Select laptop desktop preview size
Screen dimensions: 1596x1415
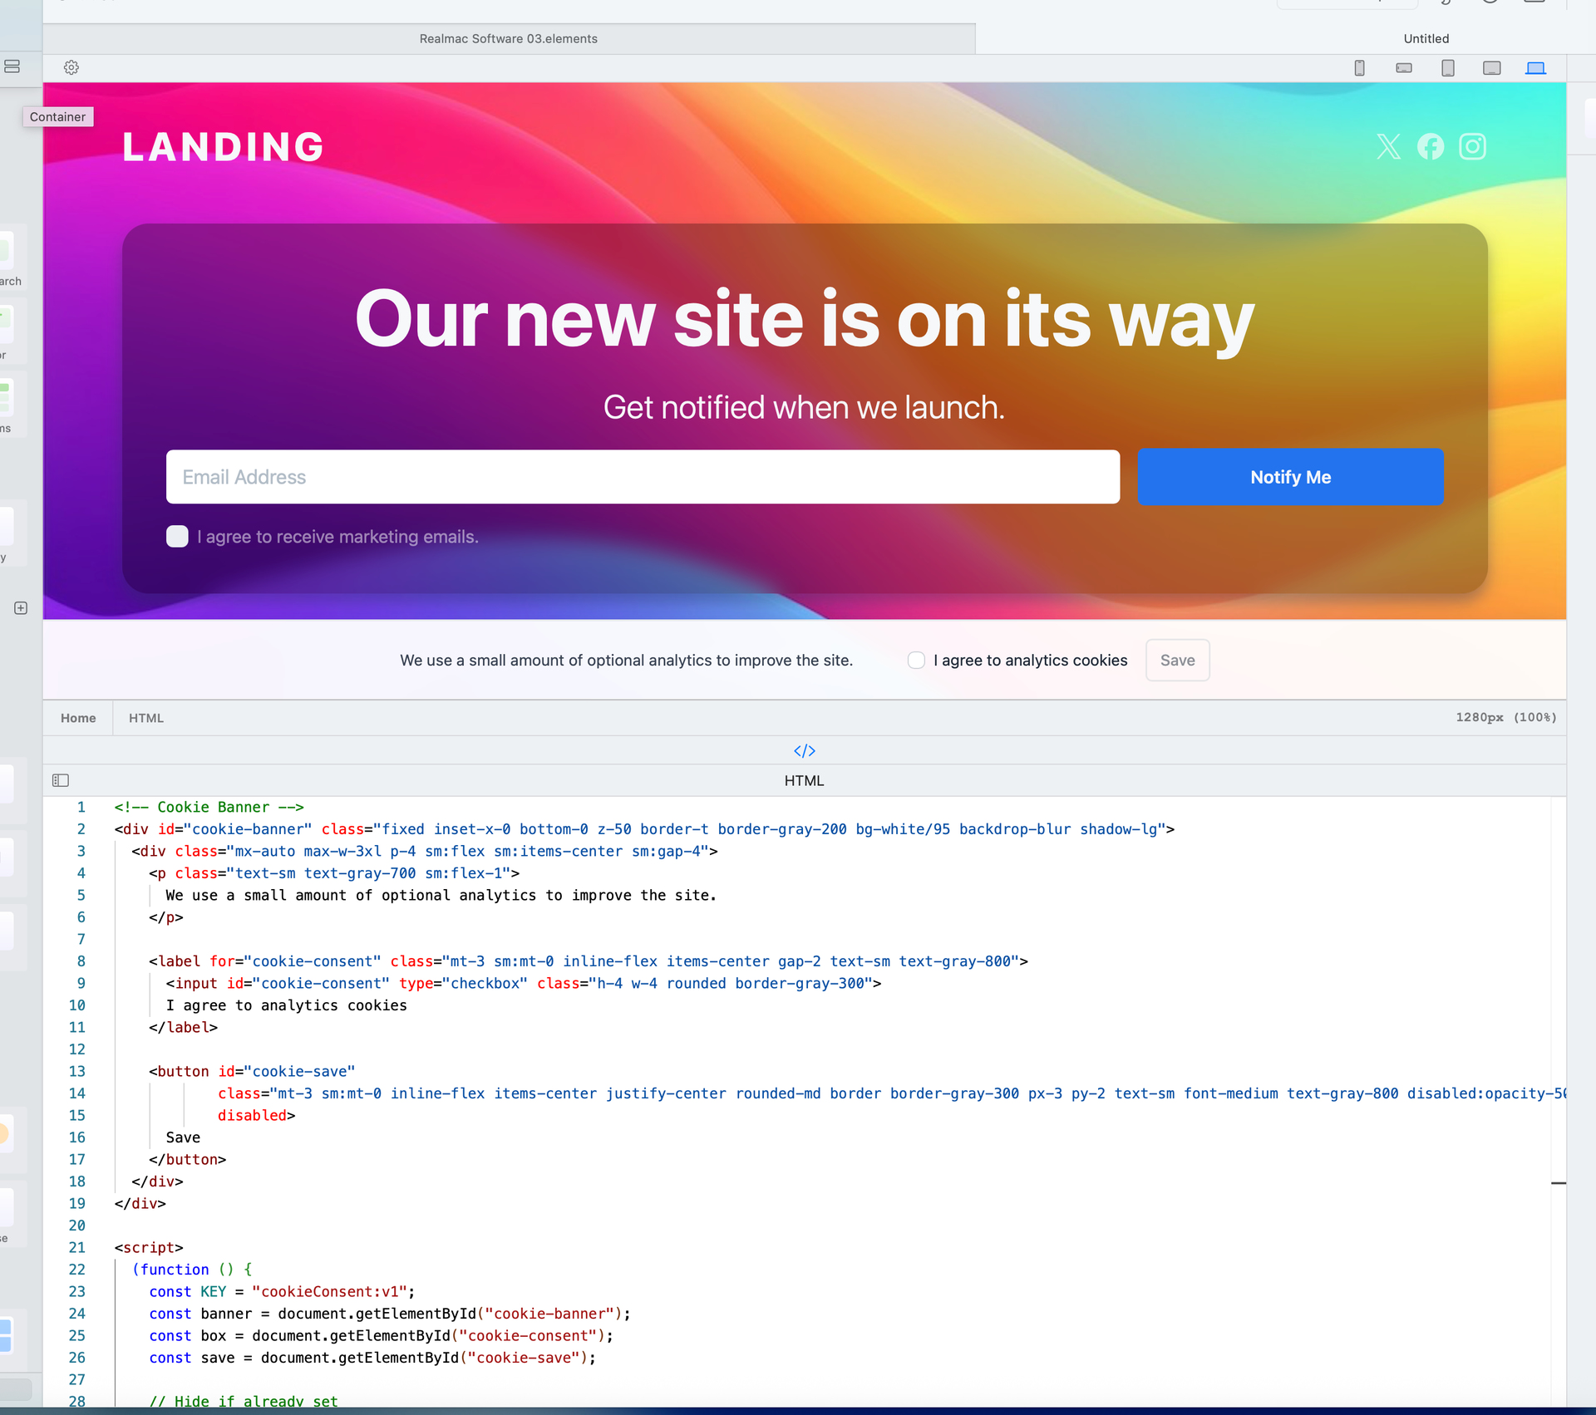(1535, 68)
